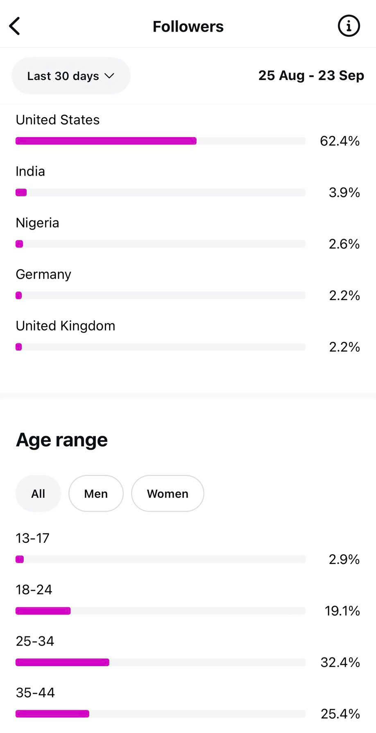Viewport: 376px width, 733px height.
Task: Open the Last 30 days dropdown
Action: (71, 76)
